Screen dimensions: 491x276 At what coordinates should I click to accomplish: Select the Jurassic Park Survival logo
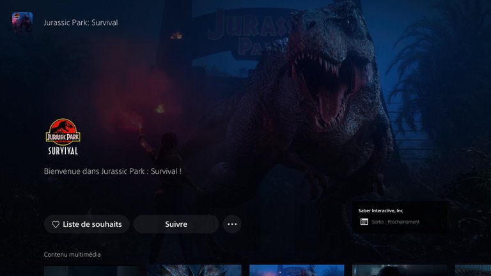63,137
